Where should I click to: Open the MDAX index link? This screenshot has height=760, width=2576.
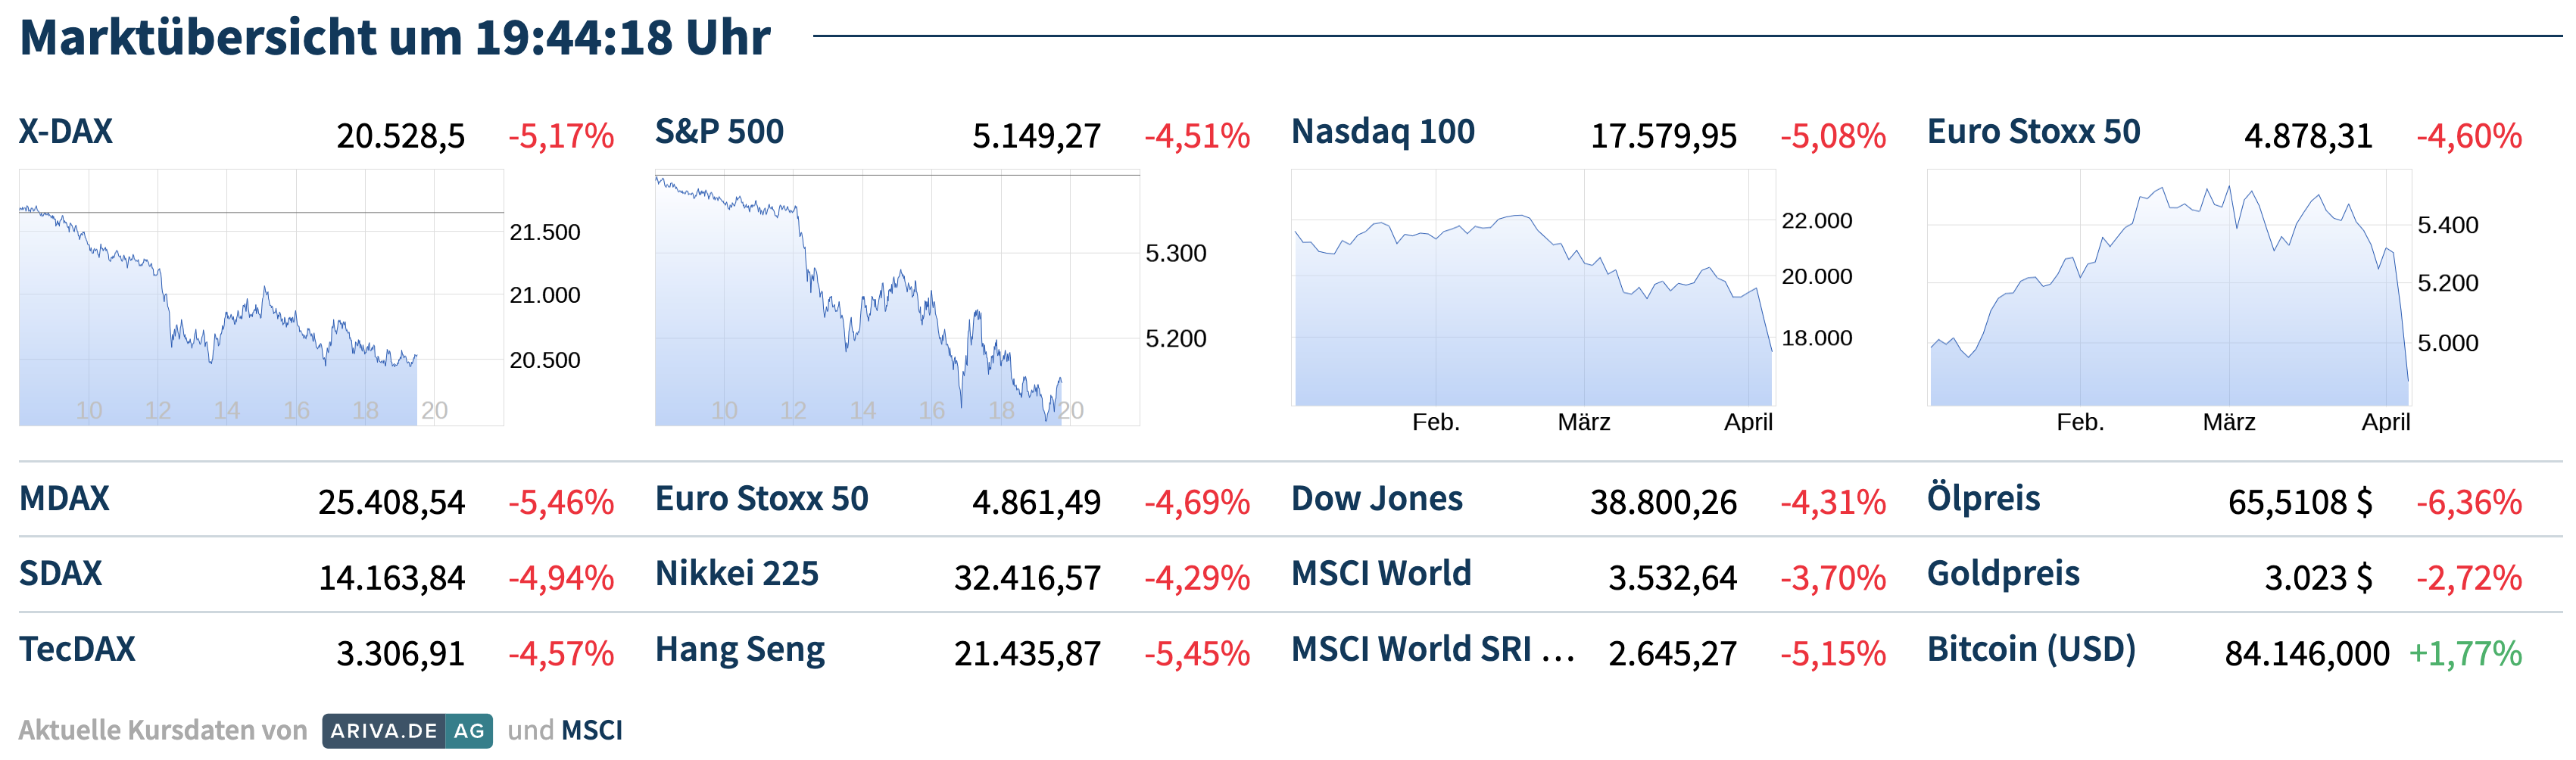64,499
